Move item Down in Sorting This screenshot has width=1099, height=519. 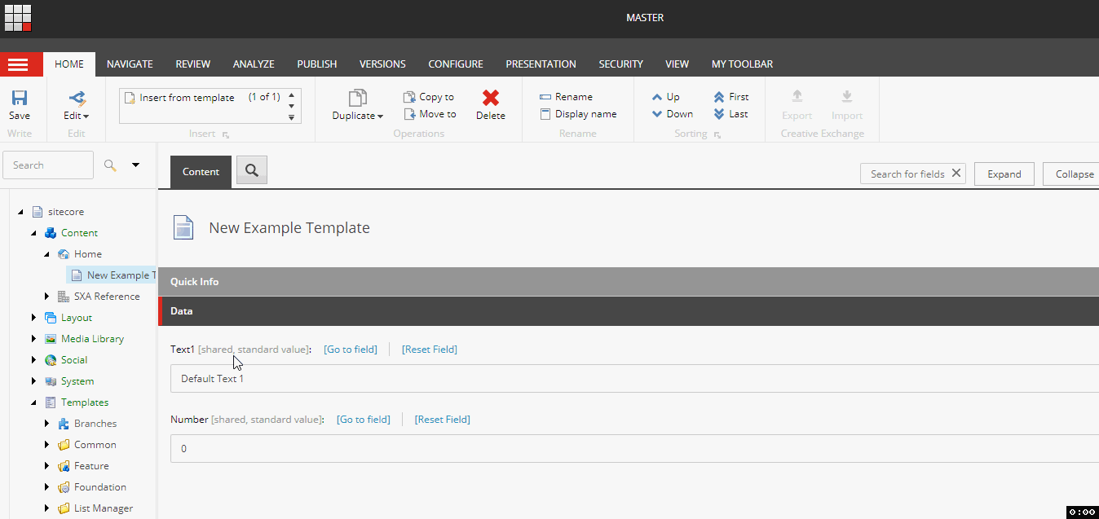click(x=672, y=114)
